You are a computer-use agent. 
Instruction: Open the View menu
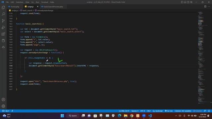point(27,2)
